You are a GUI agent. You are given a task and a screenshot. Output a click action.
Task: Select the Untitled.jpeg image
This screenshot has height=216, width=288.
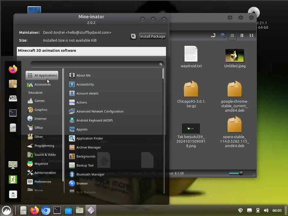click(x=235, y=58)
